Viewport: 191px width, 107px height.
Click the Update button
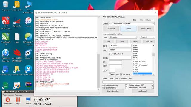[x=128, y=29]
